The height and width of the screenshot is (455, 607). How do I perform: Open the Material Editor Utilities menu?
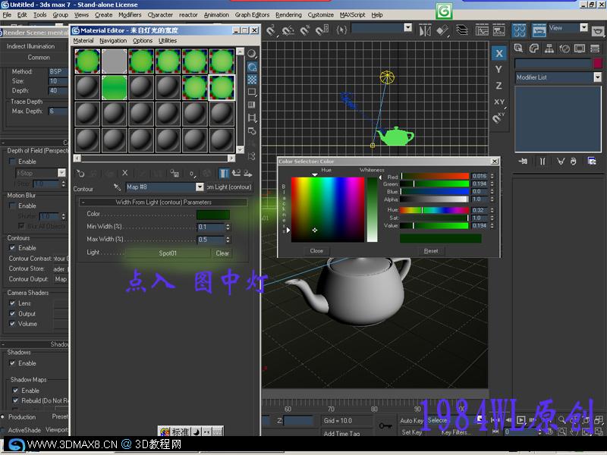point(168,41)
